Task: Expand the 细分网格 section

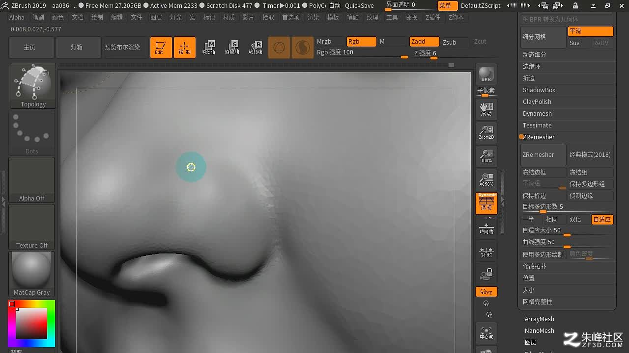Action: click(543, 37)
